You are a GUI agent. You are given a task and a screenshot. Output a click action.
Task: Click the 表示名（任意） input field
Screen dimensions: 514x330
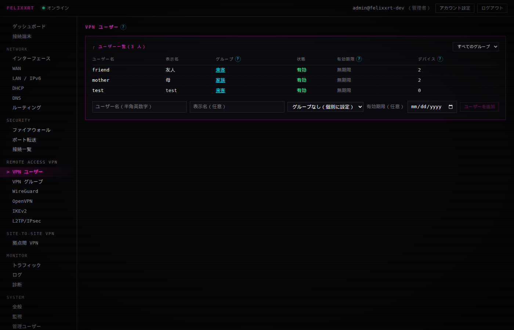tap(237, 107)
